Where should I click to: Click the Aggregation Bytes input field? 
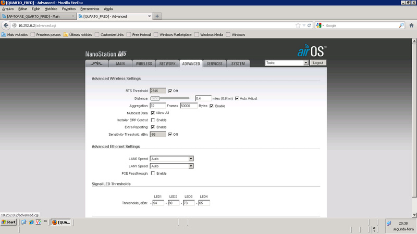189,106
